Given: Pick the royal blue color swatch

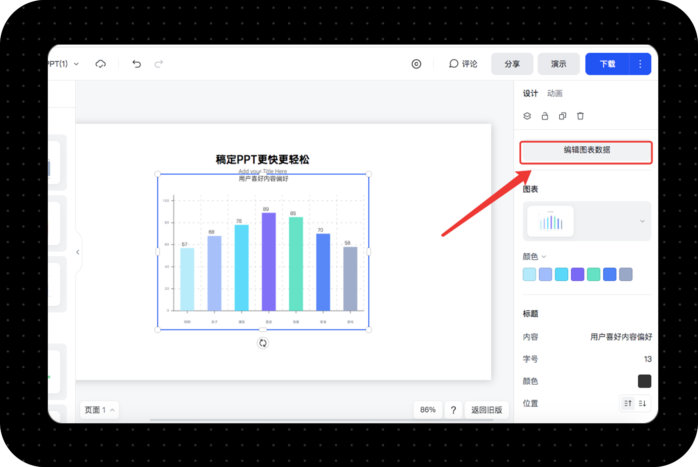Looking at the screenshot, I should [610, 274].
